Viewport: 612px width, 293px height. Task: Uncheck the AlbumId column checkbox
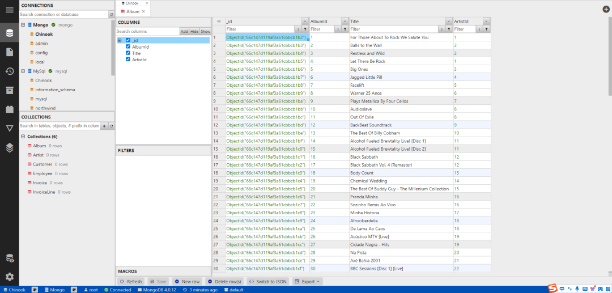click(128, 47)
